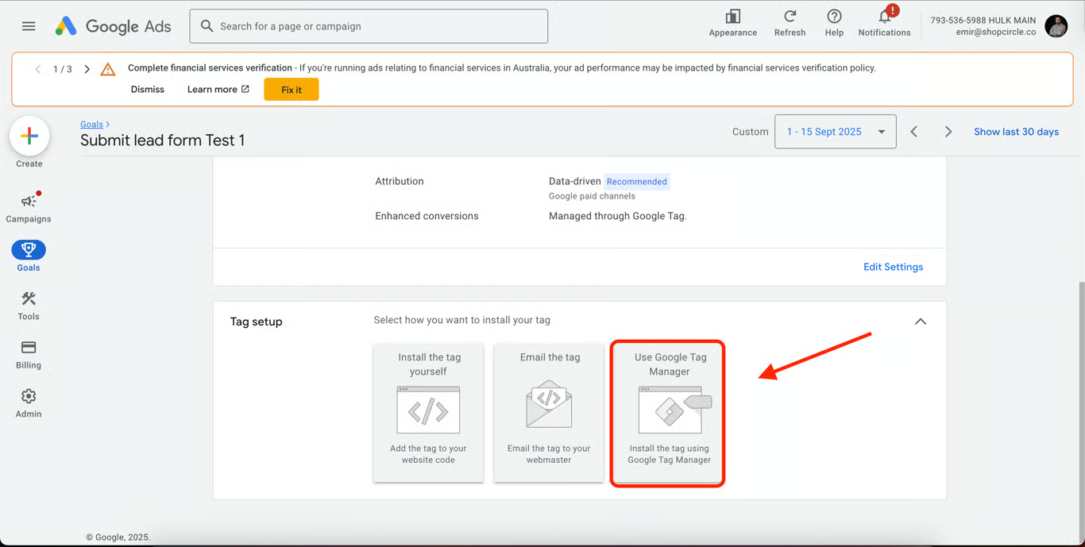Viewport: 1085px width, 547px height.
Task: Open Admin in the sidebar
Action: [x=29, y=403]
